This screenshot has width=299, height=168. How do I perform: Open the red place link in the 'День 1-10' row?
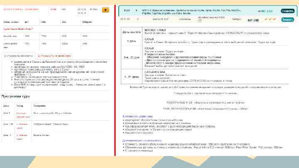click(x=22, y=126)
